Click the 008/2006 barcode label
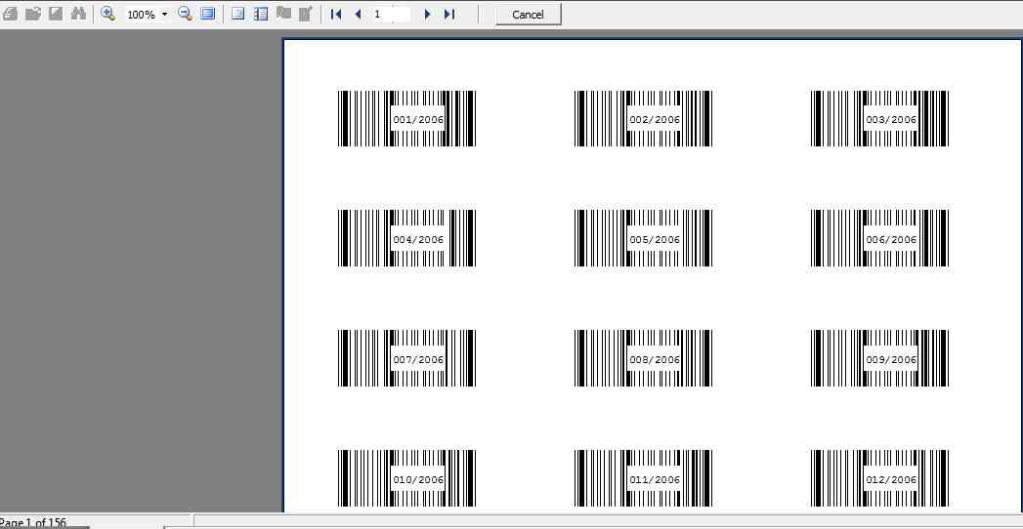Image resolution: width=1023 pixels, height=529 pixels. (643, 358)
